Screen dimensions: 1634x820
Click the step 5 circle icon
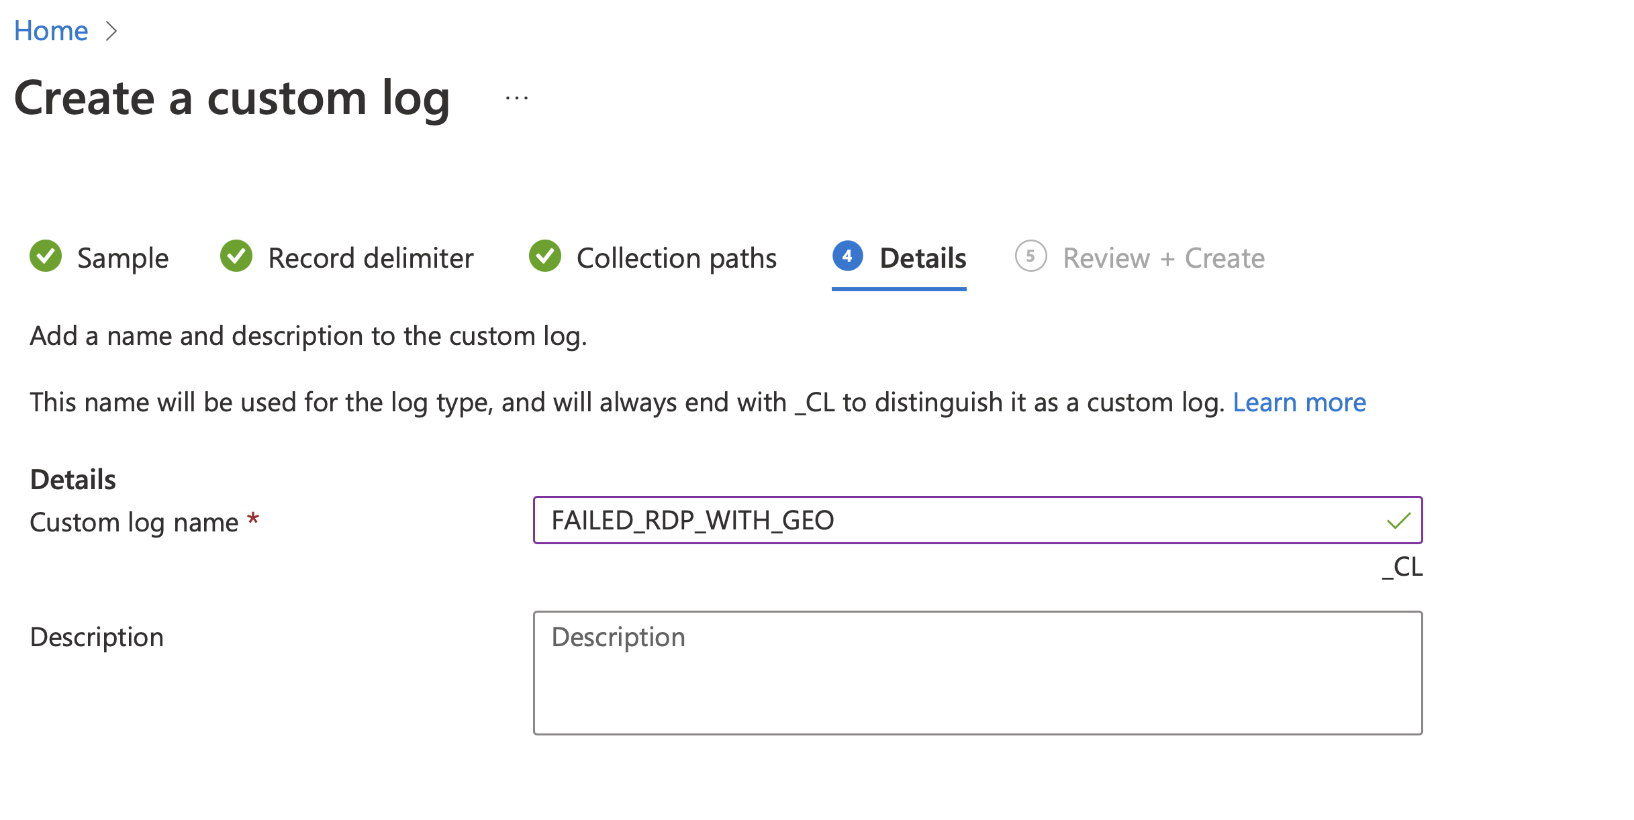[1030, 256]
